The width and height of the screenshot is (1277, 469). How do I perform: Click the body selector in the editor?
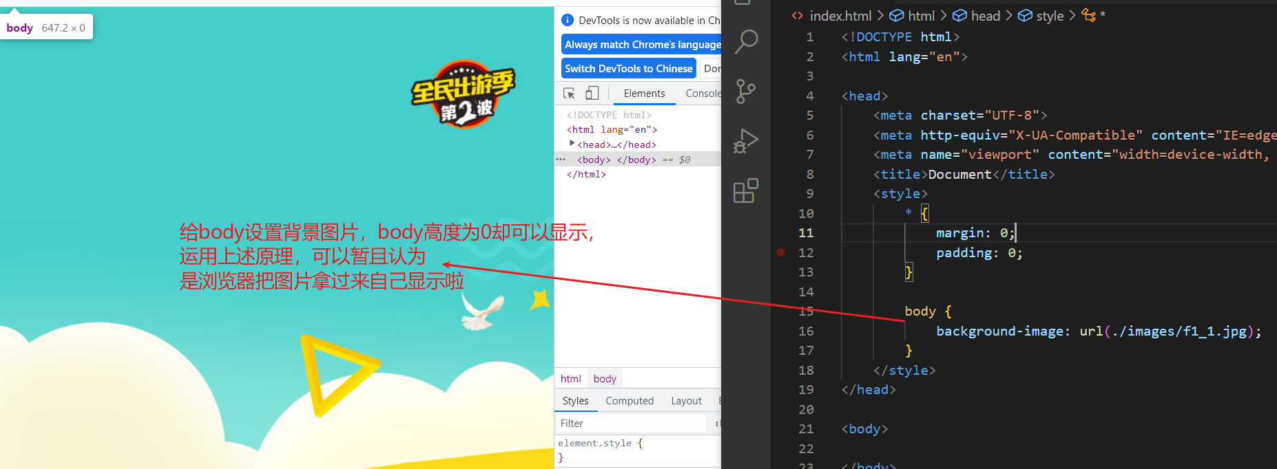point(920,312)
